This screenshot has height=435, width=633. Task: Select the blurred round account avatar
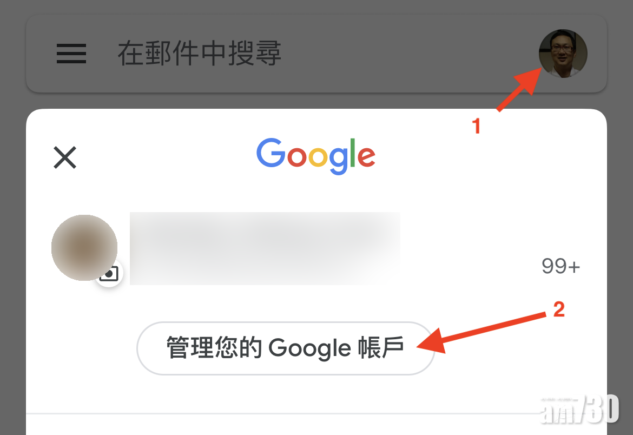tap(84, 248)
